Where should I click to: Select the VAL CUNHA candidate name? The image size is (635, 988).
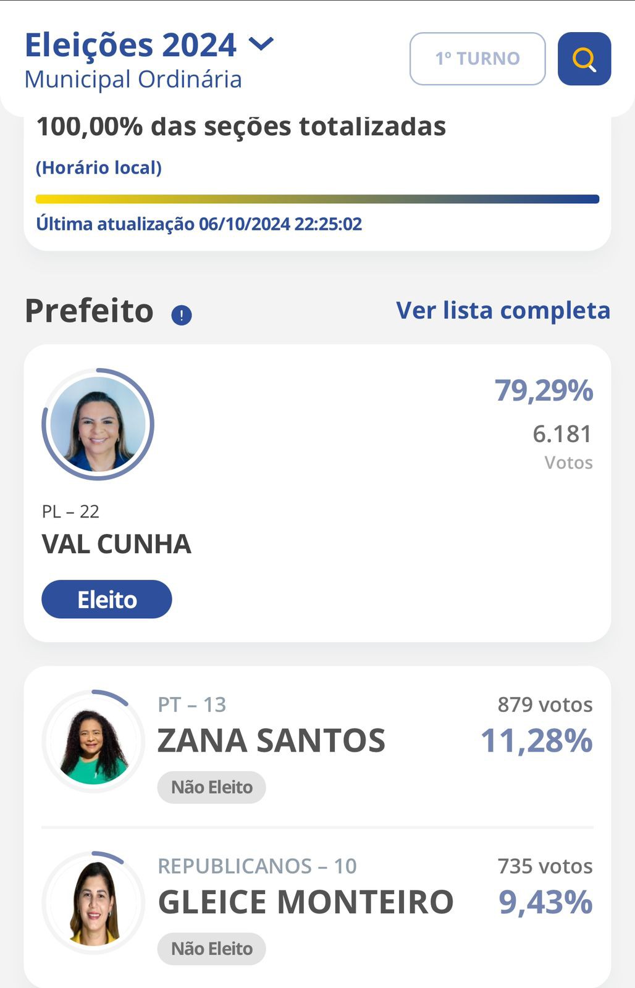click(117, 544)
